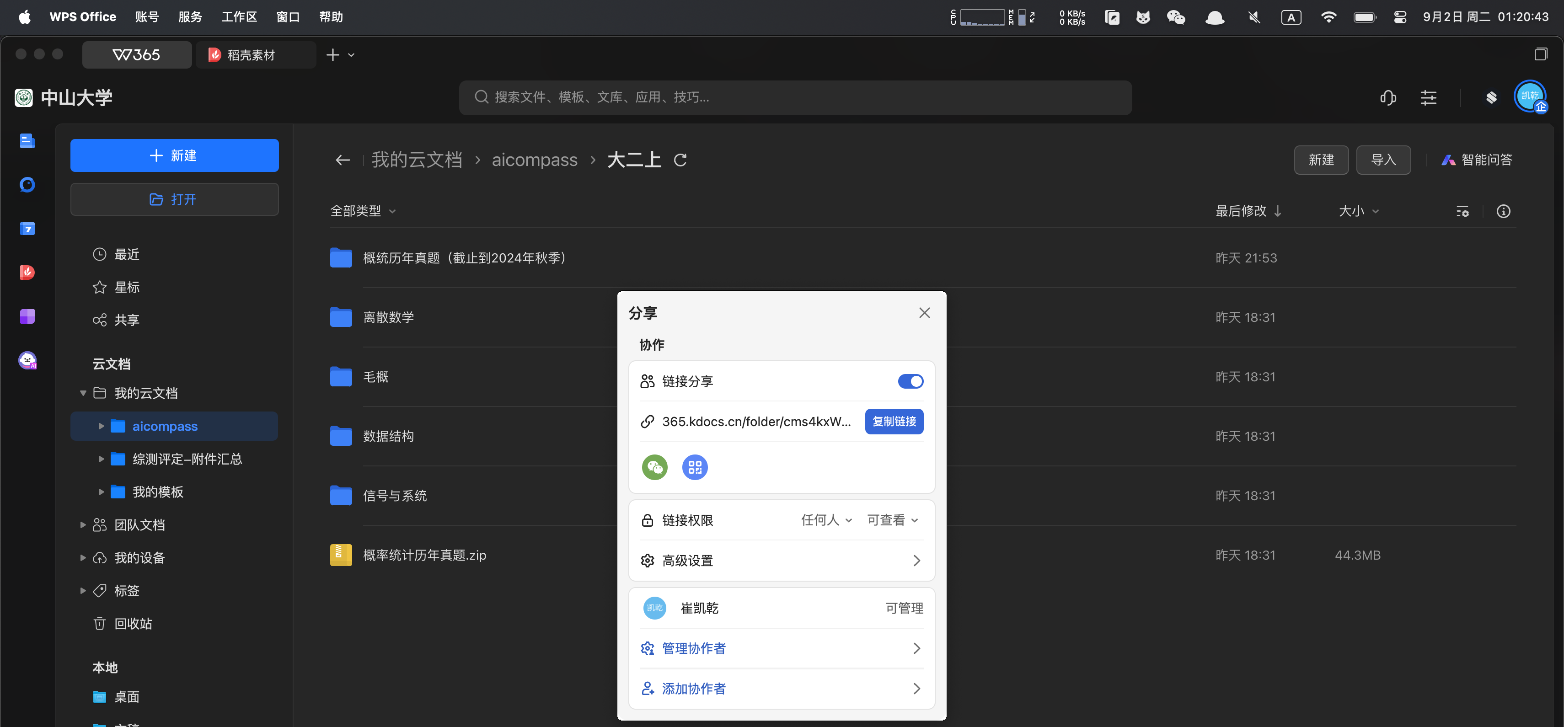The width and height of the screenshot is (1564, 727).
Task: Open the 概率统计历年真题.zip archive
Action: click(x=424, y=555)
